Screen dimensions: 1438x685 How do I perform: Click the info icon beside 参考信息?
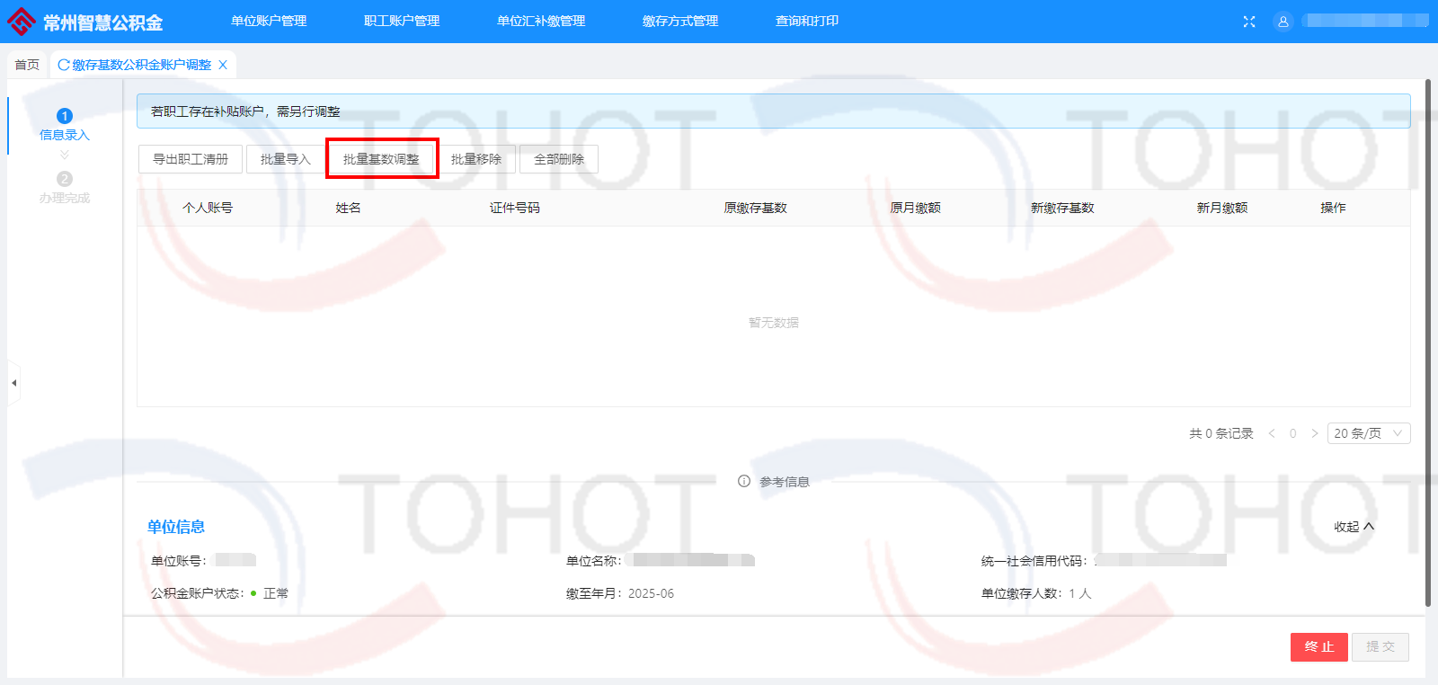coord(744,481)
